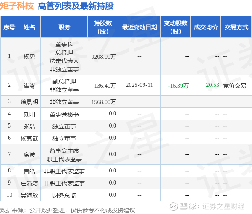The height and width of the screenshot is (214, 252).
Task: Click 吴海欣's 0.0 holding value
Action: (x=113, y=195)
